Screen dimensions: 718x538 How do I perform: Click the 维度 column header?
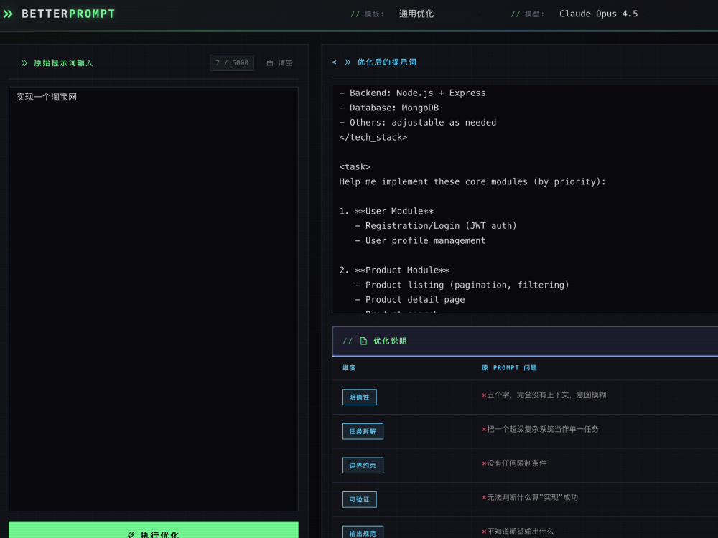[349, 368]
